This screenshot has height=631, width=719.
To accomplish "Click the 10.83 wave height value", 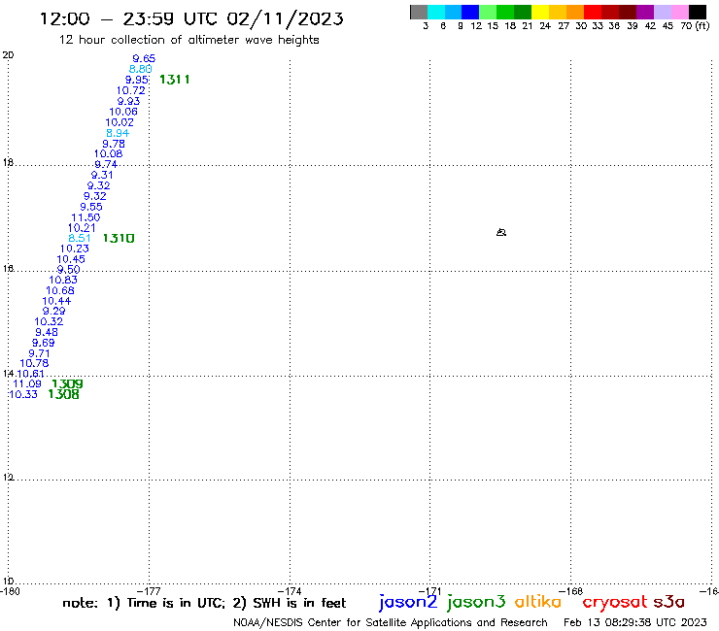I will (63, 280).
